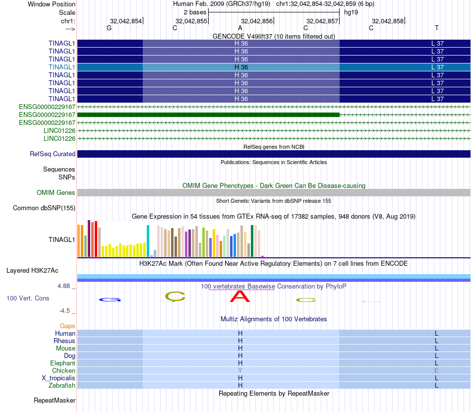Click the -4.5 PhyloP axis value

click(64, 311)
